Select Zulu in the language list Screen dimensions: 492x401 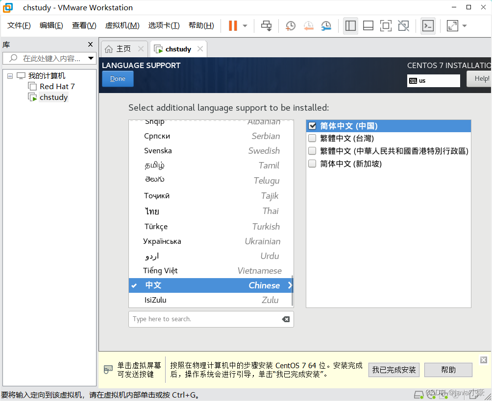point(210,300)
